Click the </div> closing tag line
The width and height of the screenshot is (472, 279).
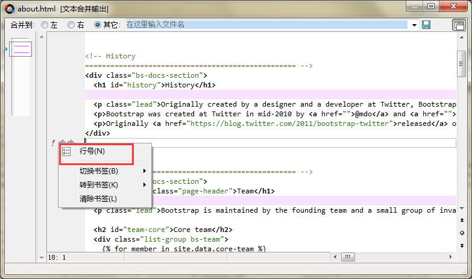pos(98,133)
